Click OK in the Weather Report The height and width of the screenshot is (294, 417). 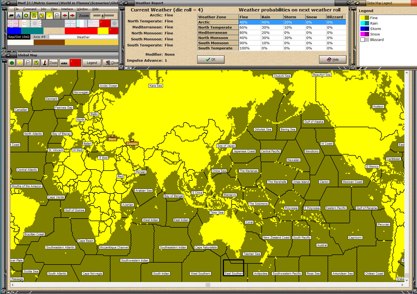[211, 60]
